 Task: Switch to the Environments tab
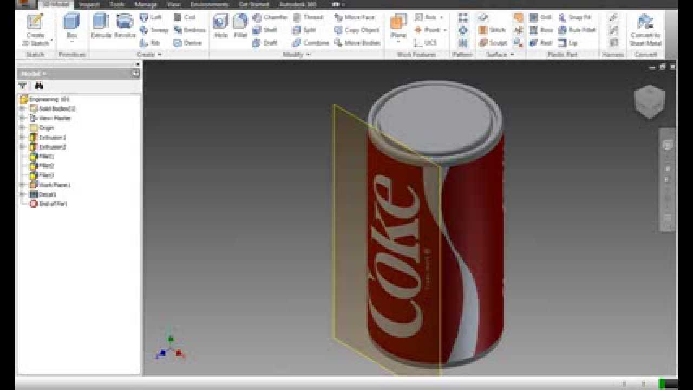point(209,4)
